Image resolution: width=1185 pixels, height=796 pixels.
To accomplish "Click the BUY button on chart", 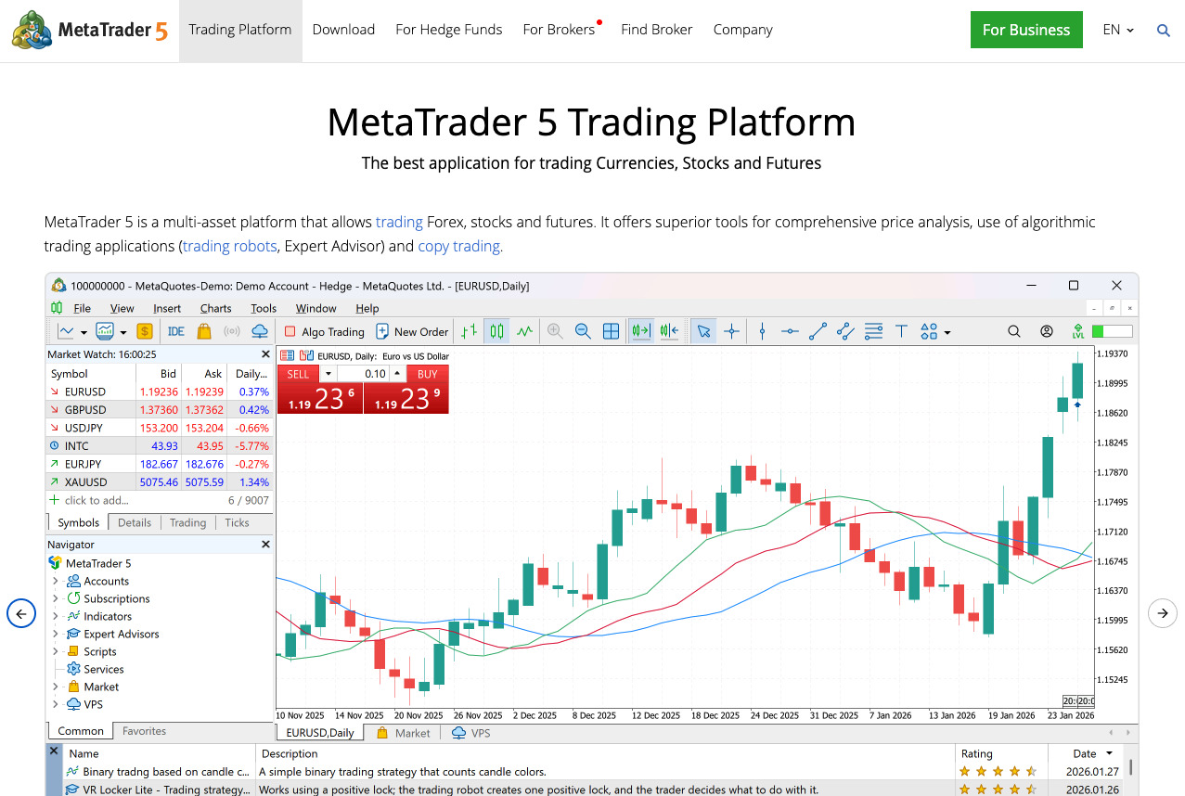I will pyautogui.click(x=428, y=374).
